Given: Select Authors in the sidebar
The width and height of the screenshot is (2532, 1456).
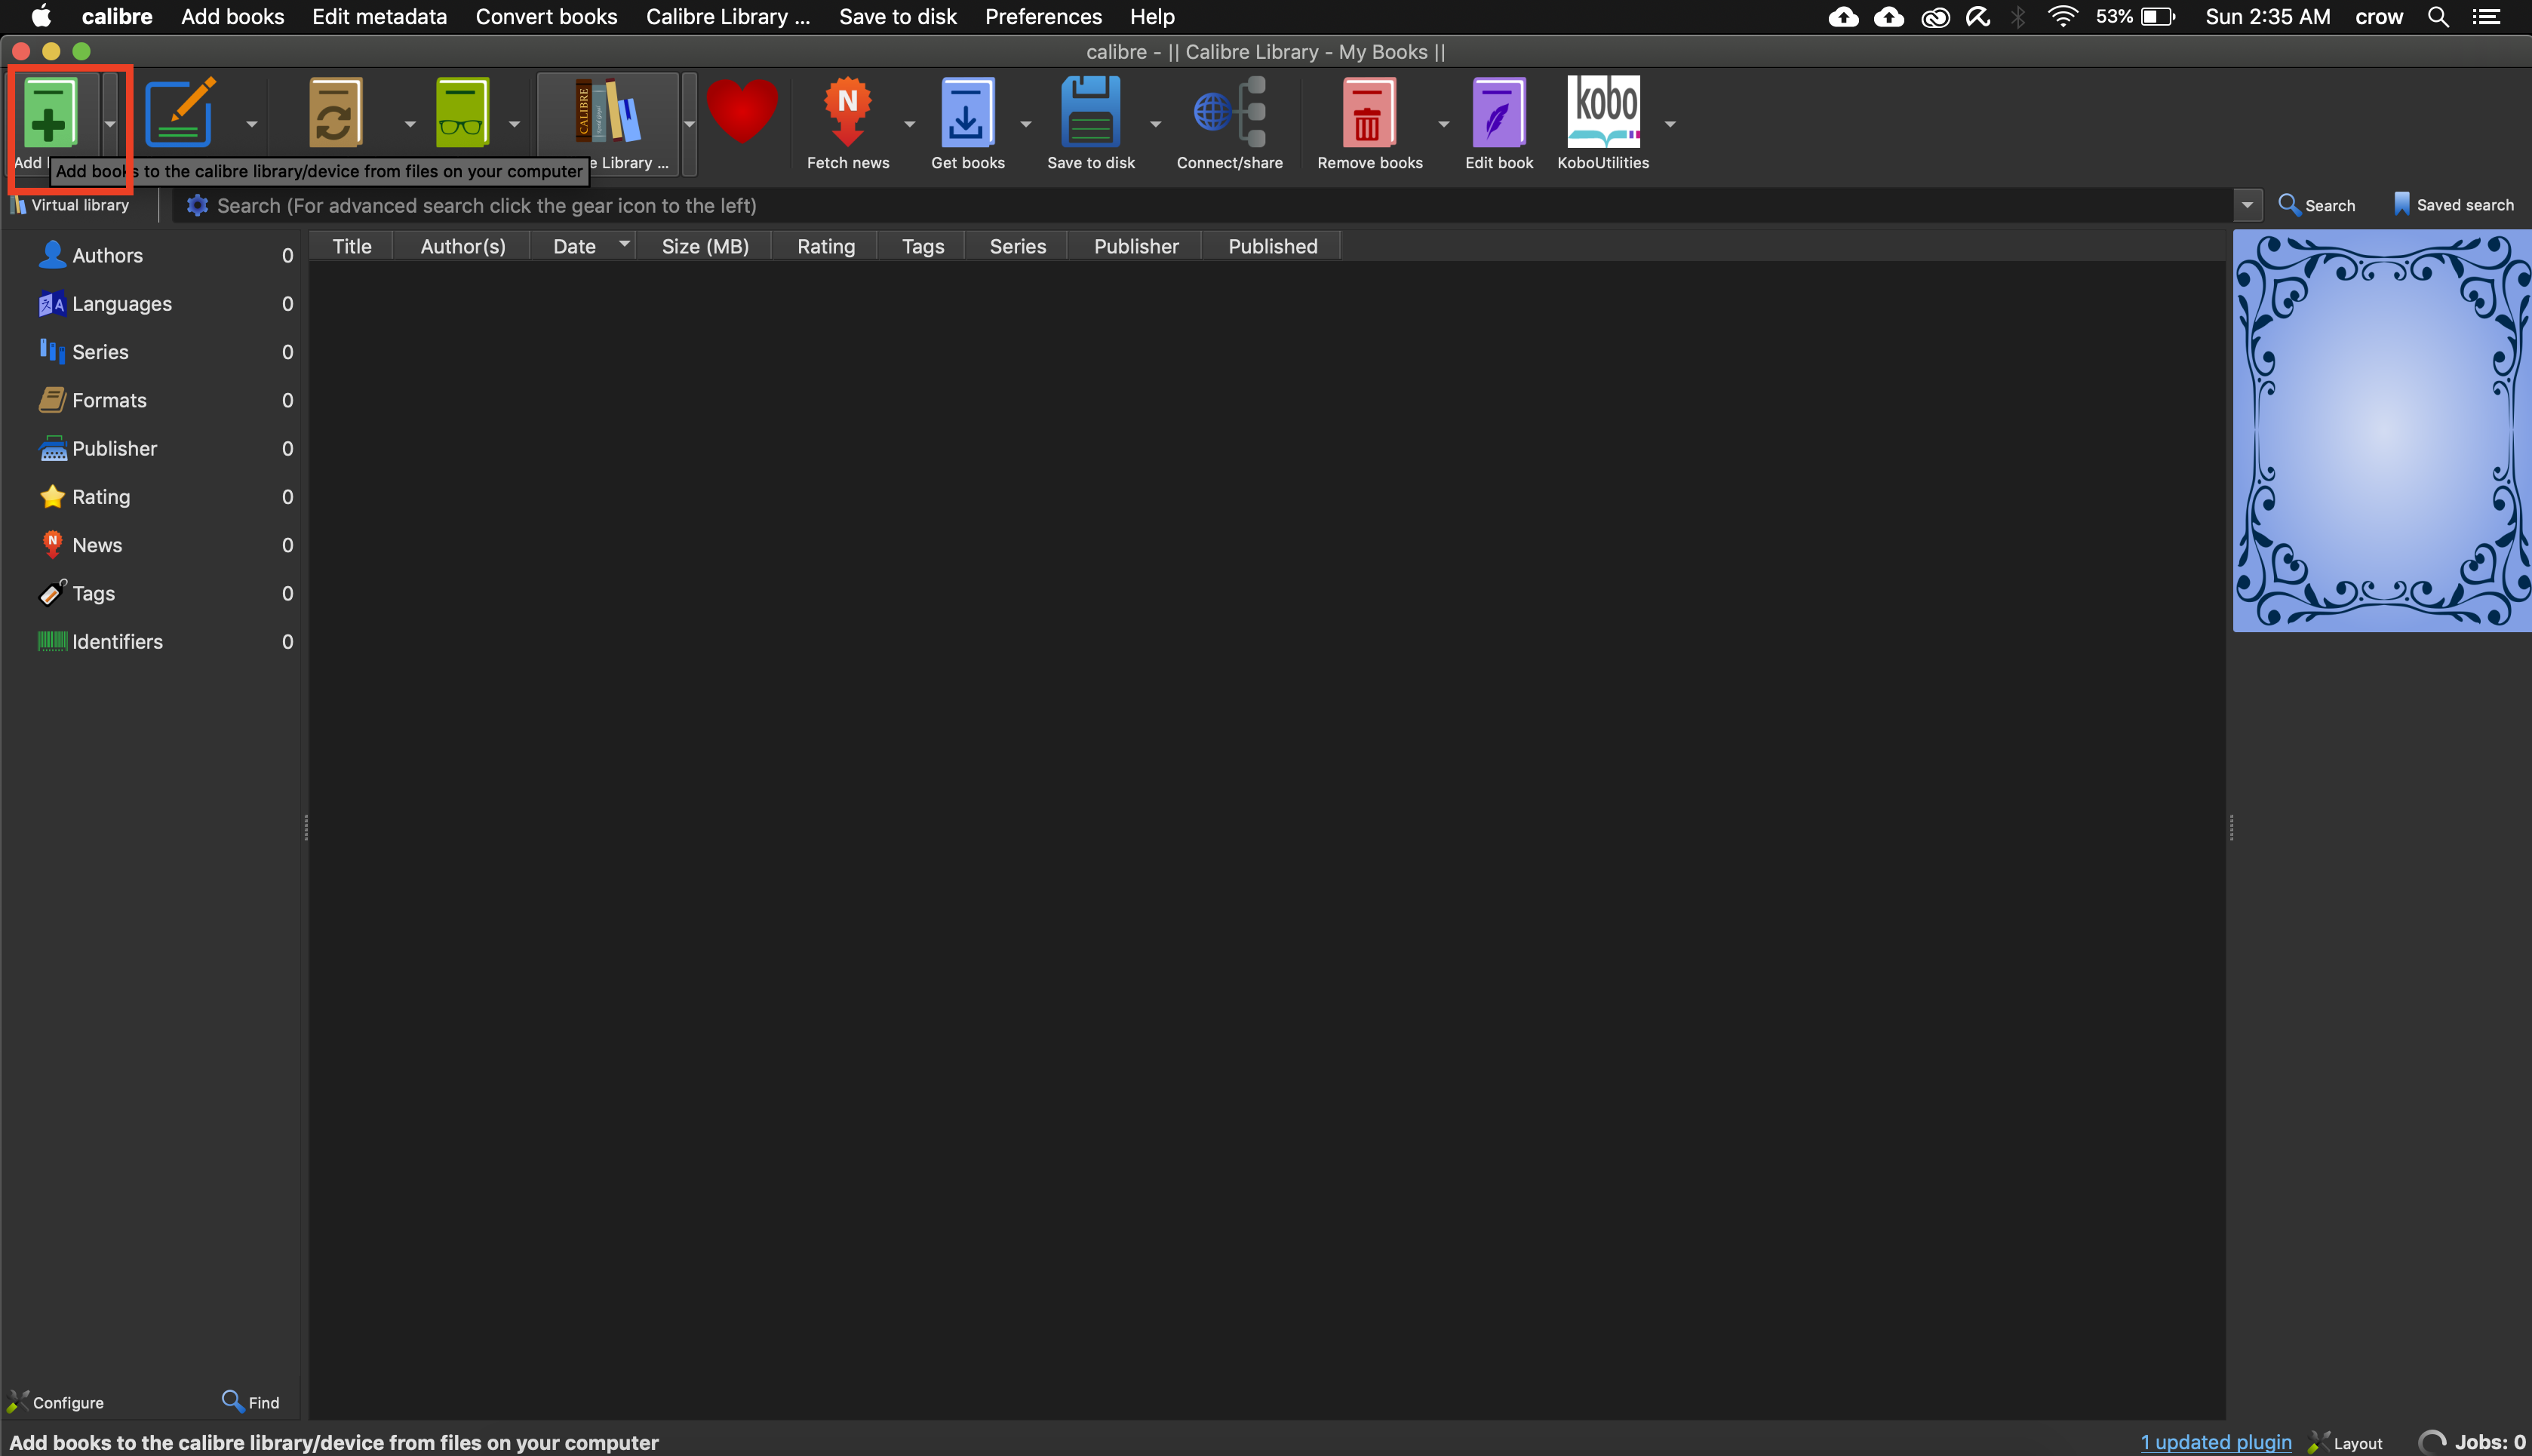Looking at the screenshot, I should (107, 255).
